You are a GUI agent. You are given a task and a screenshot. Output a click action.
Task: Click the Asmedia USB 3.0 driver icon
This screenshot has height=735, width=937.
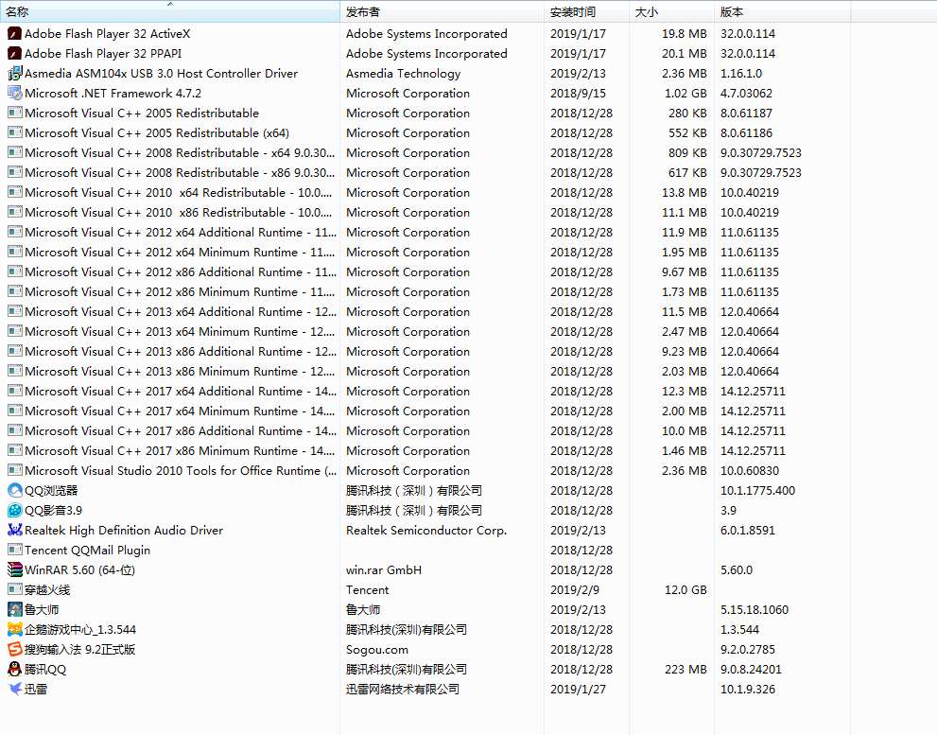click(x=14, y=74)
